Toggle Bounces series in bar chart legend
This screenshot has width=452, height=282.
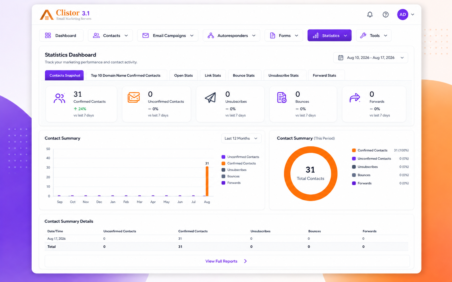[231, 177]
